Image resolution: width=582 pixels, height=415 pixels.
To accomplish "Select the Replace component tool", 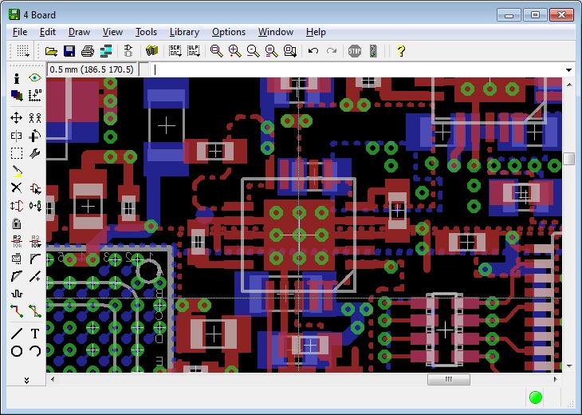I will tap(35, 205).
